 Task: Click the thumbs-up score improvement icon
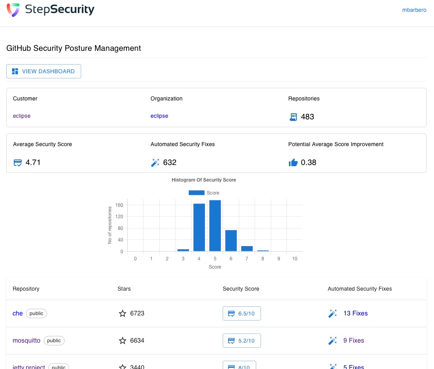coord(293,163)
